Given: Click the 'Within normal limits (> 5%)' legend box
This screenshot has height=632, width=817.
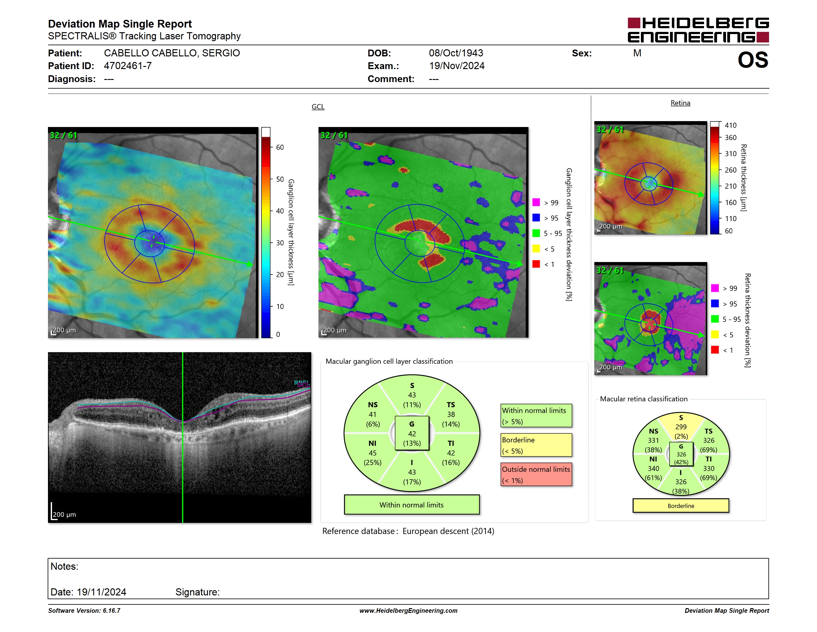Looking at the screenshot, I should (x=536, y=415).
